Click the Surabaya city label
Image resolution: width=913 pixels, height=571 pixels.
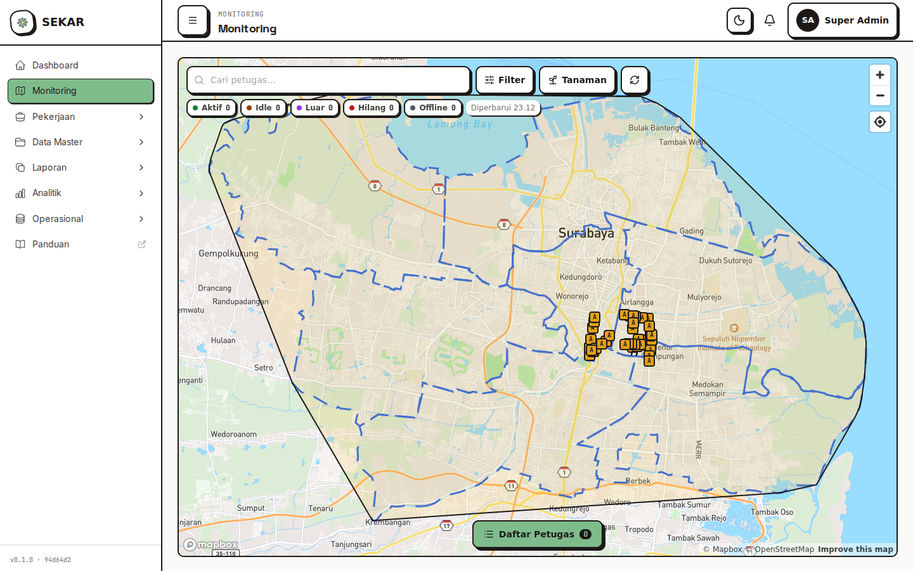[586, 233]
